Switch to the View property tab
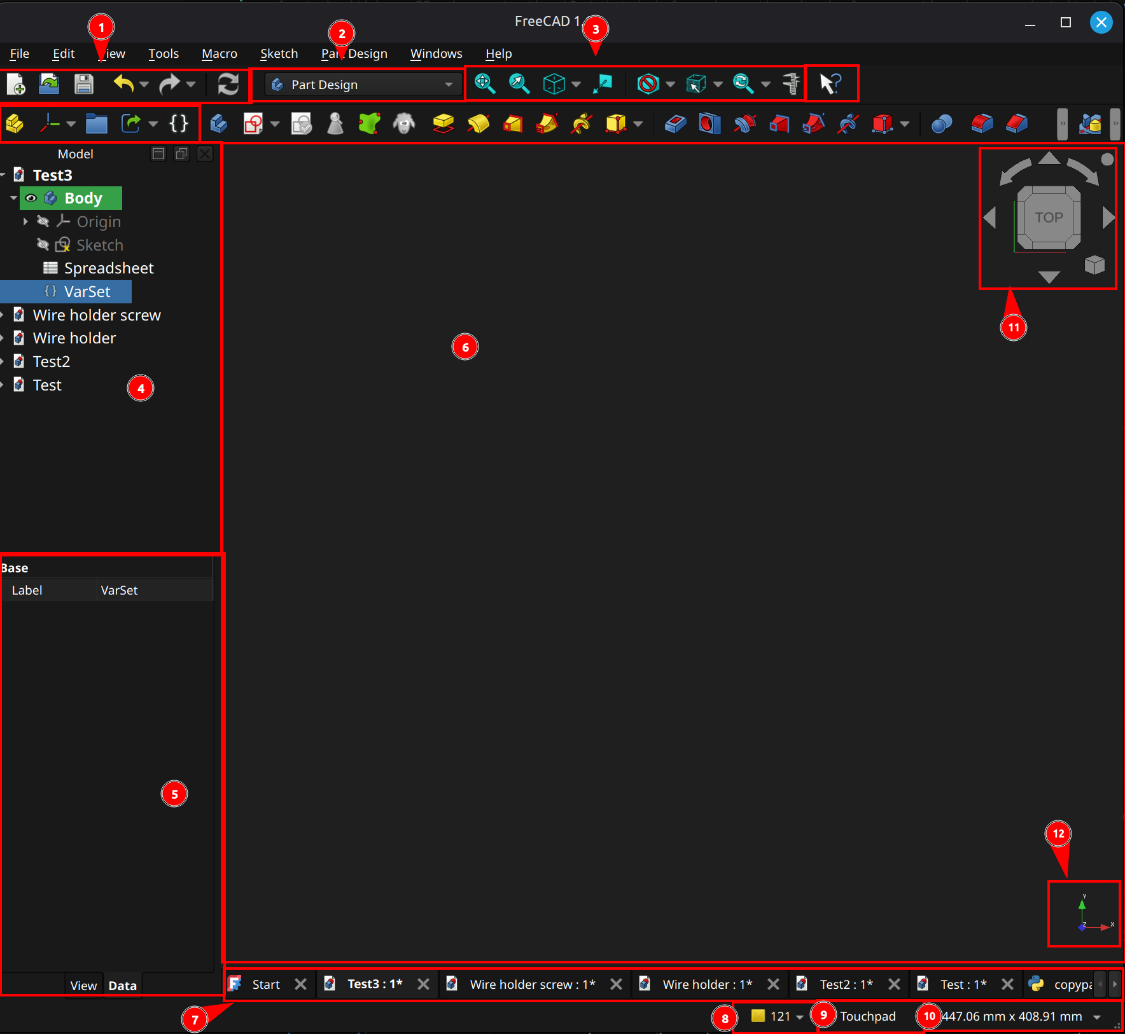 click(83, 986)
